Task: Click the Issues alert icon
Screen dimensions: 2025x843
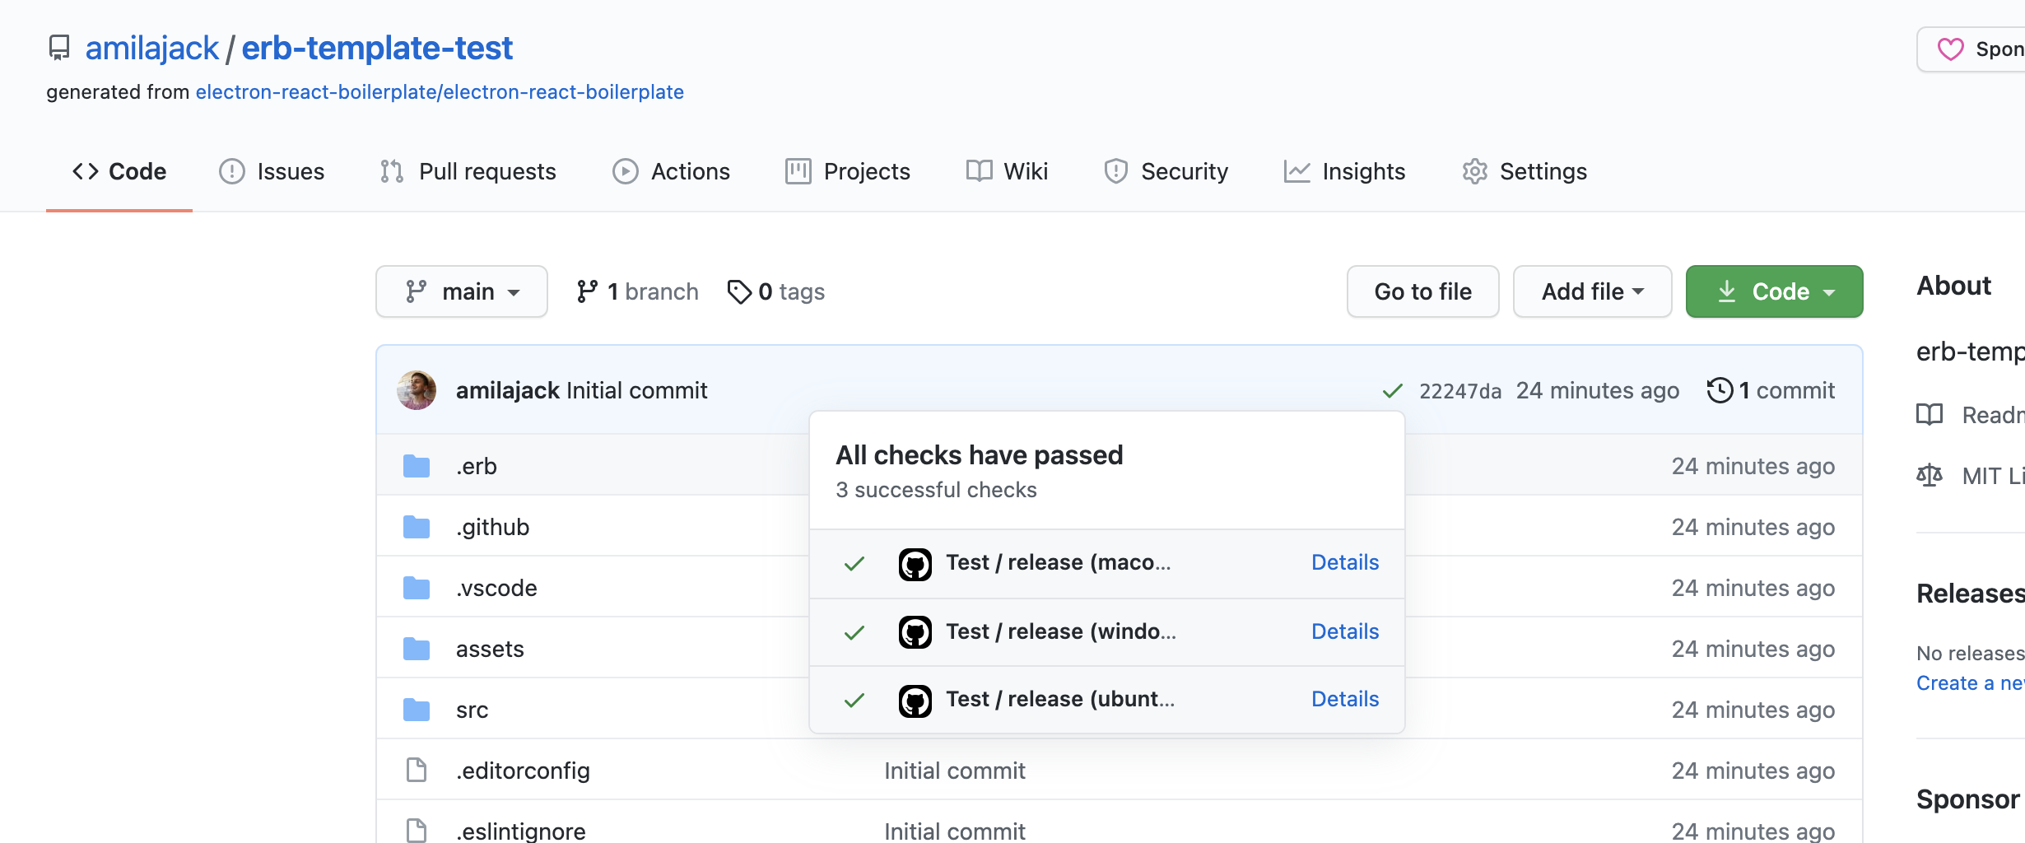Action: point(231,170)
